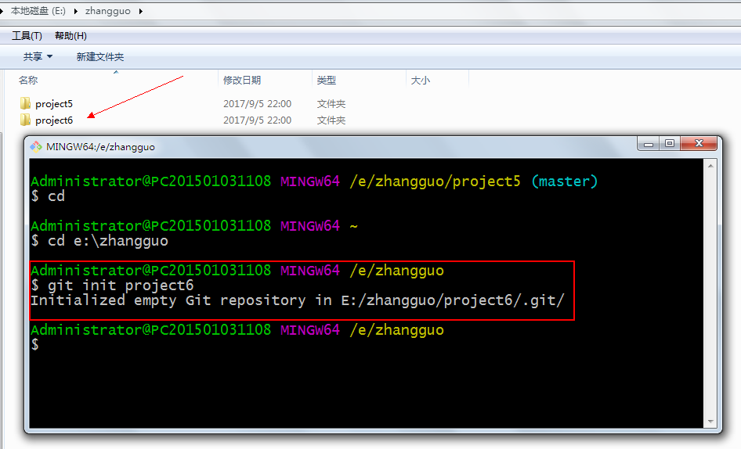Sort files by the 修改日期 column header
The height and width of the screenshot is (449, 741).
coord(242,80)
